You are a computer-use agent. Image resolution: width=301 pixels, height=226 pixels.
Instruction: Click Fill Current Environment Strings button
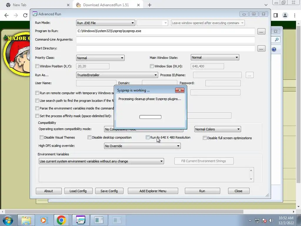point(204,161)
